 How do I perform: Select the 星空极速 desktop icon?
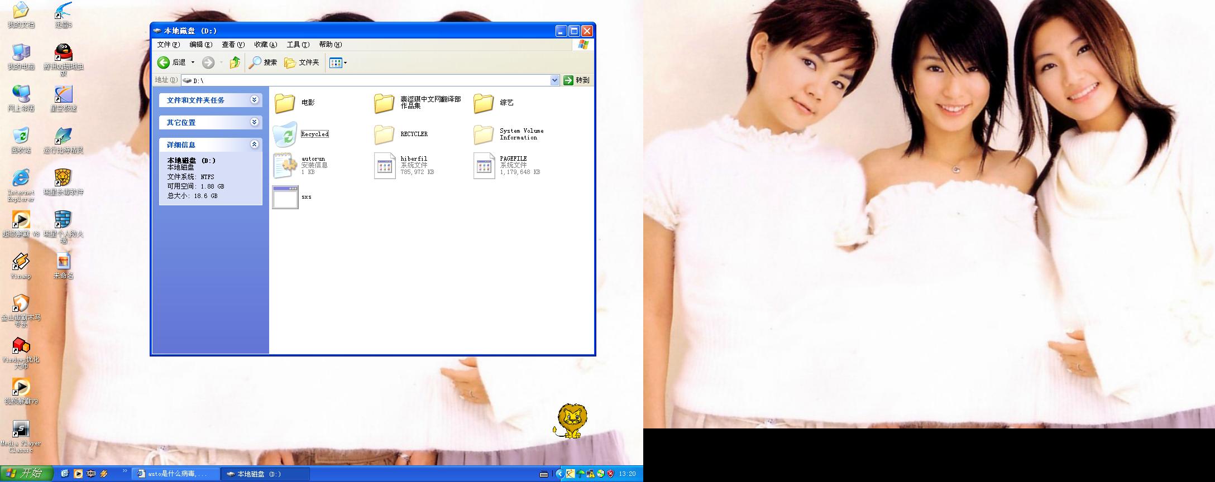point(63,98)
